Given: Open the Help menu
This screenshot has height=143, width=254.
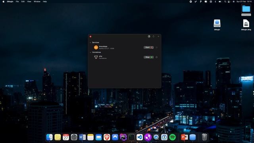Looking at the screenshot, I should pos(45,2).
